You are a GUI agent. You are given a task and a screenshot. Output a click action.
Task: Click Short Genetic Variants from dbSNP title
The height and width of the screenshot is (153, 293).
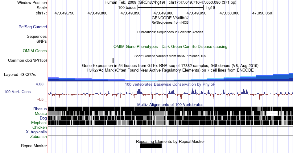(170, 56)
